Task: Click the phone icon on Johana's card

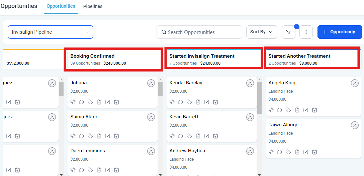Action: click(73, 102)
